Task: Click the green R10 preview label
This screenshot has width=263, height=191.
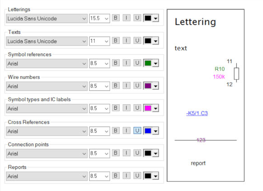Action: (x=220, y=69)
